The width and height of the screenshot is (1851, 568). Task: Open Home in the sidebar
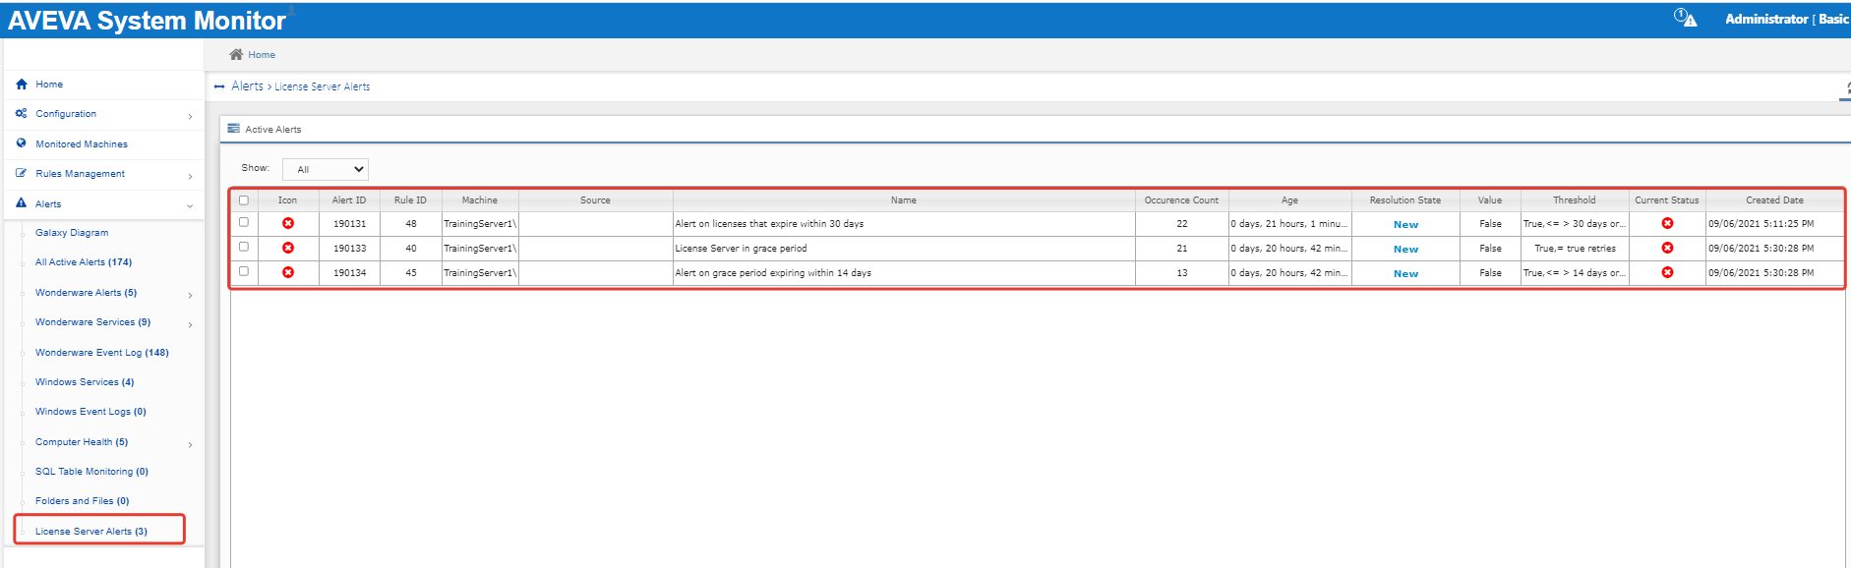49,85
